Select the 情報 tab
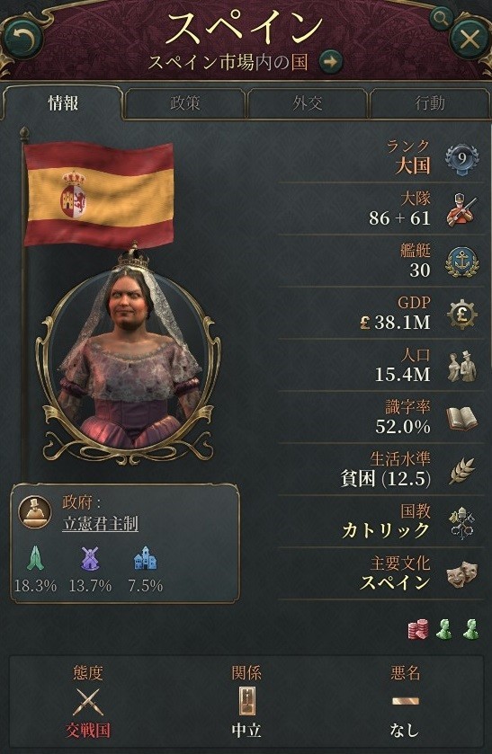 coord(63,103)
